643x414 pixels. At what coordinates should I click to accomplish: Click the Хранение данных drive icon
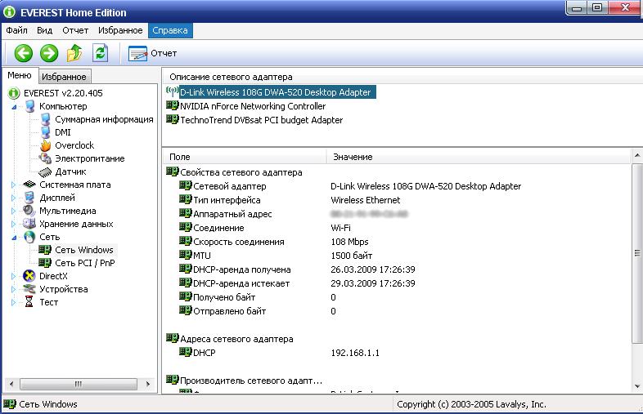point(29,224)
